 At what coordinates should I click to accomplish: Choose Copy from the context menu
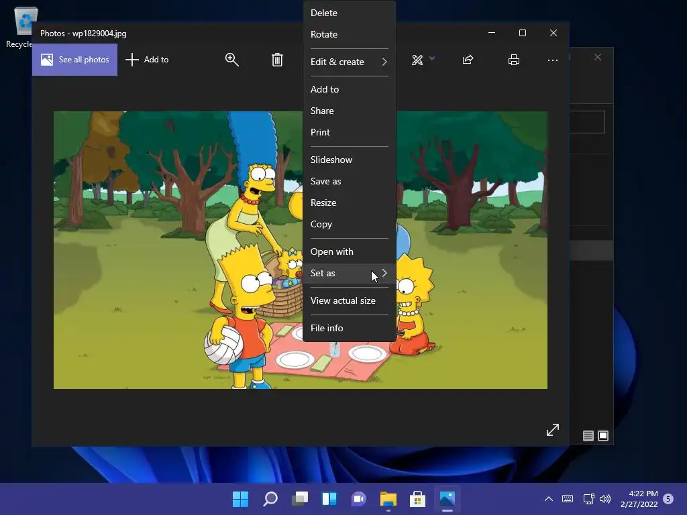click(349, 224)
